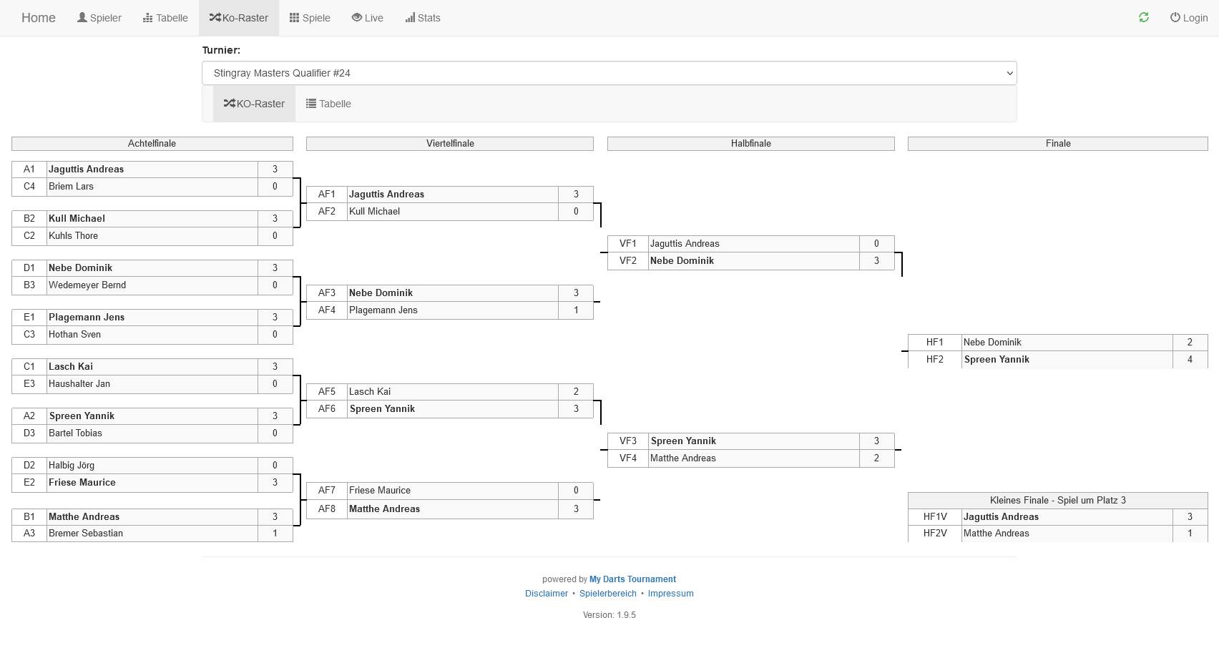Click the Spieler person icon

tap(82, 18)
